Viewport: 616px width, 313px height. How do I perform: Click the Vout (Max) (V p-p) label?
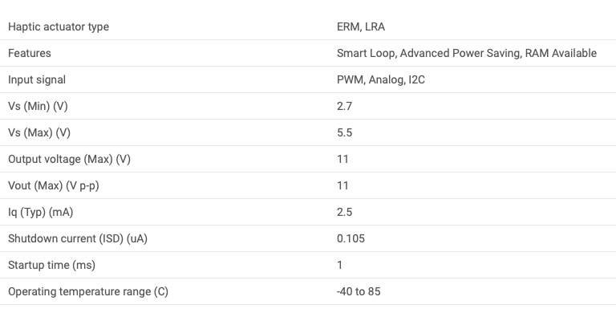pos(54,185)
